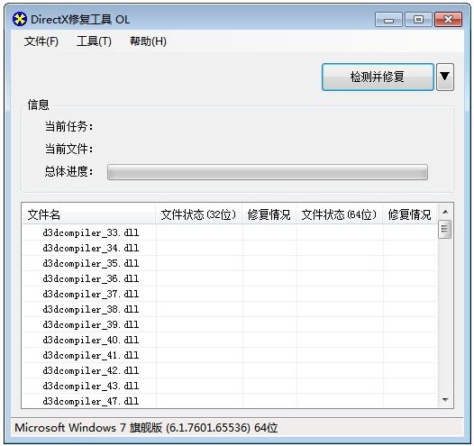The height and width of the screenshot is (446, 474).
Task: Select d3dcompiler_38.dll row
Action: pos(230,309)
